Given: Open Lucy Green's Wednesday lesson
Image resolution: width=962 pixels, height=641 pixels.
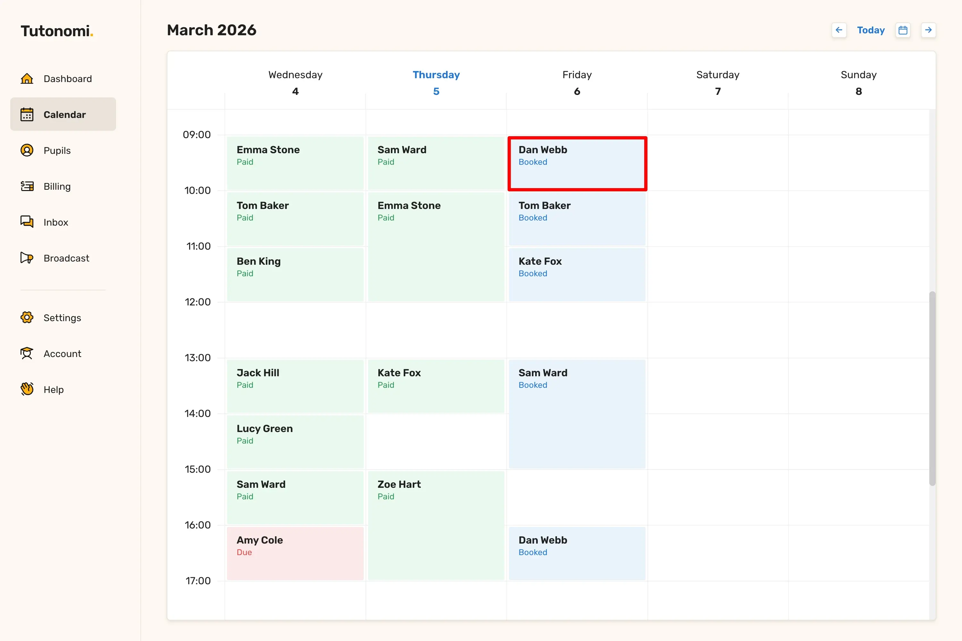Looking at the screenshot, I should [x=295, y=442].
